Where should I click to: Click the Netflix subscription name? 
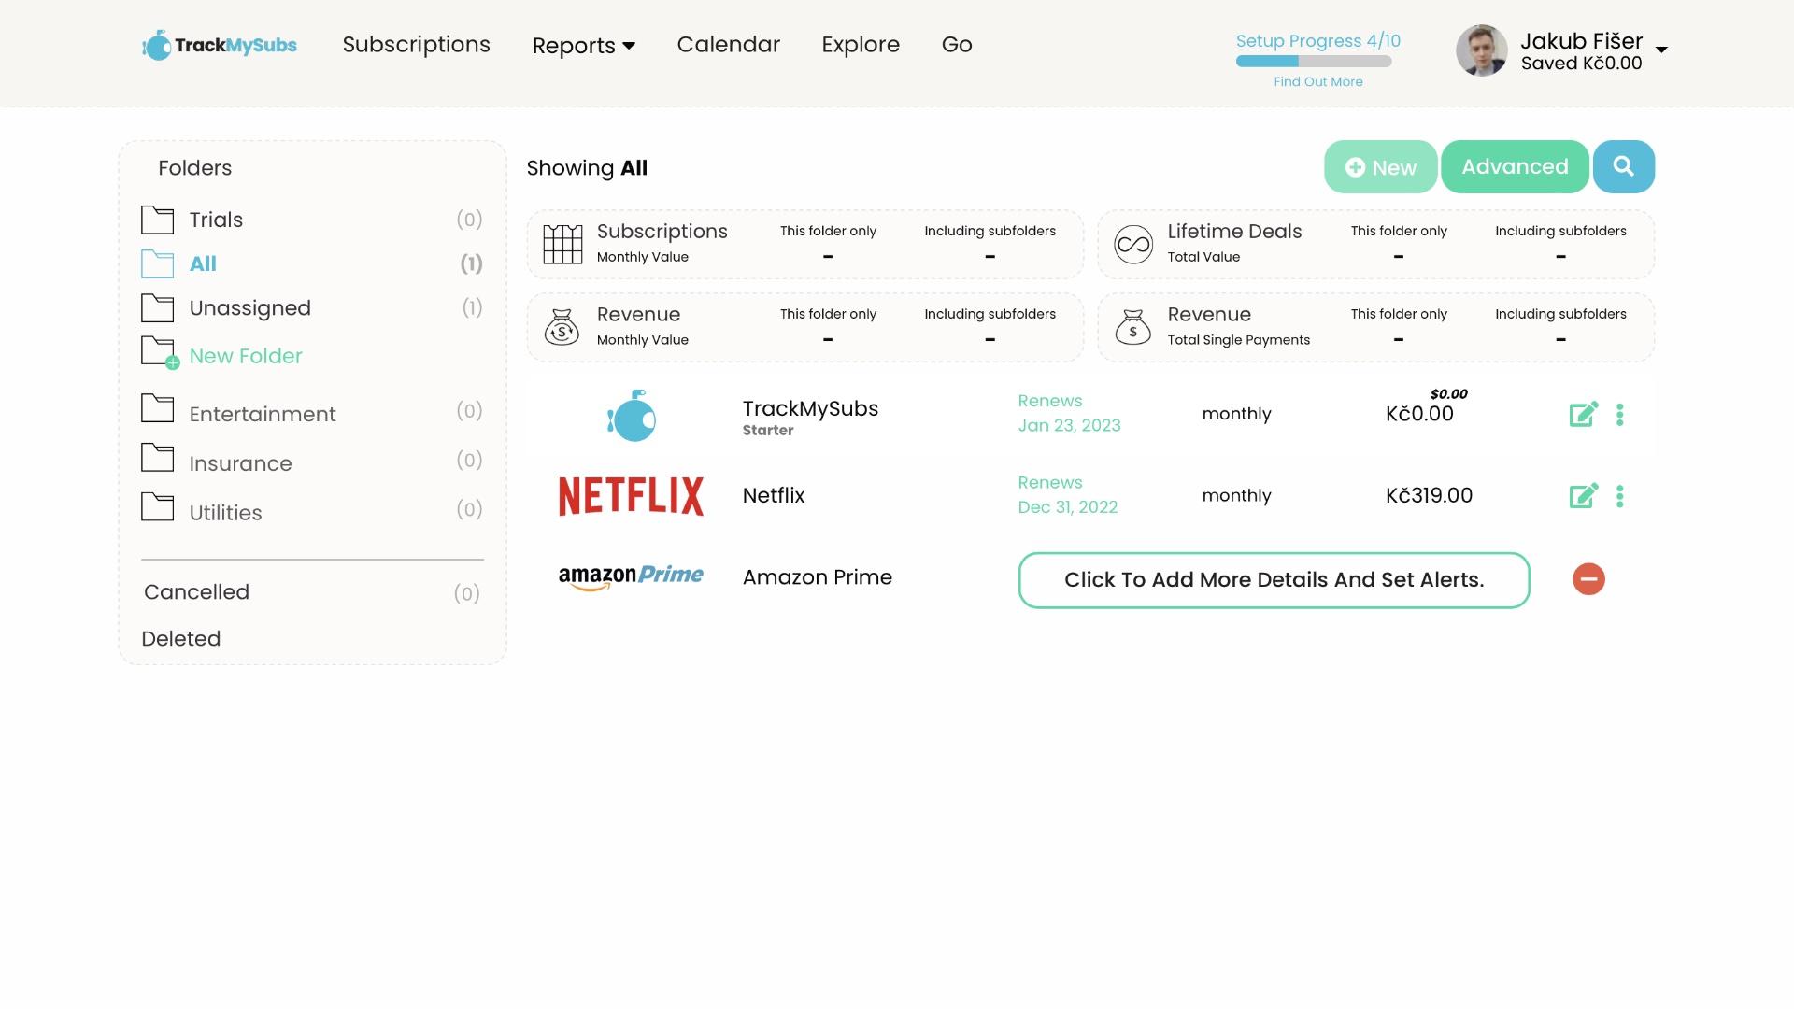click(774, 496)
